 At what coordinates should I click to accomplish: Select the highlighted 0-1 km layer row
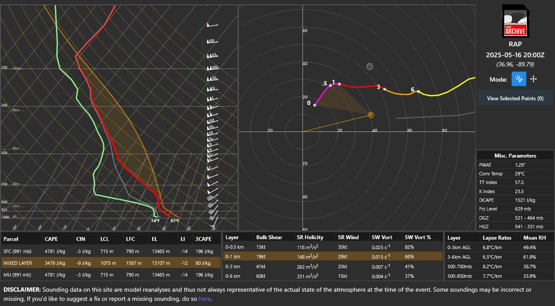(333, 257)
